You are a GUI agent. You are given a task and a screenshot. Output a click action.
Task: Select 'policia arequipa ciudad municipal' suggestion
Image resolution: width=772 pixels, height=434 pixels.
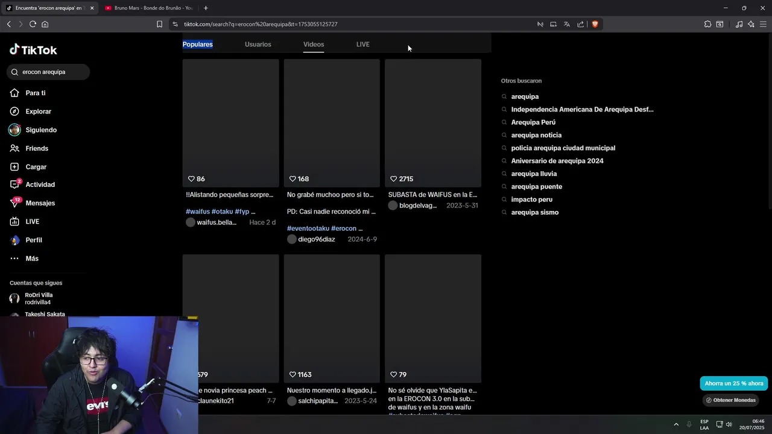coord(563,148)
